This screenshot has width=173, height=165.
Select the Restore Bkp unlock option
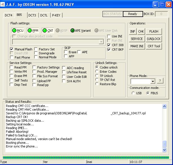pos(97,84)
